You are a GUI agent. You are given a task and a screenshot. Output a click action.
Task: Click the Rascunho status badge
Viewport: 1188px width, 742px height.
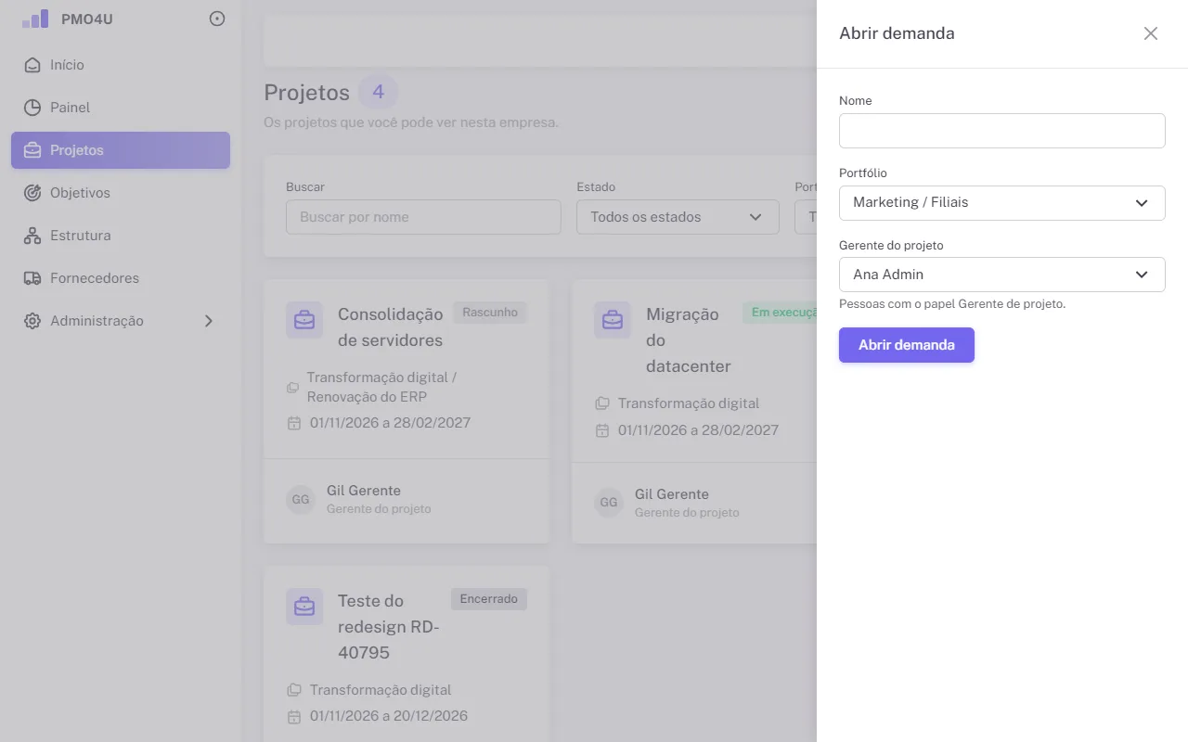tap(490, 313)
